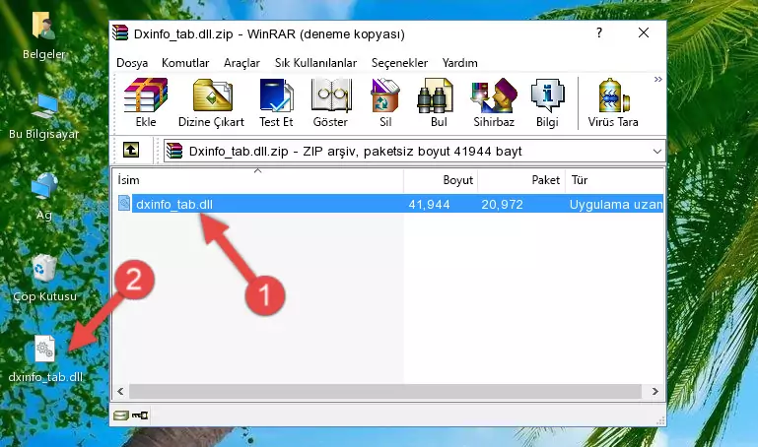The width and height of the screenshot is (758, 447).
Task: Go up one folder level
Action: click(x=131, y=150)
